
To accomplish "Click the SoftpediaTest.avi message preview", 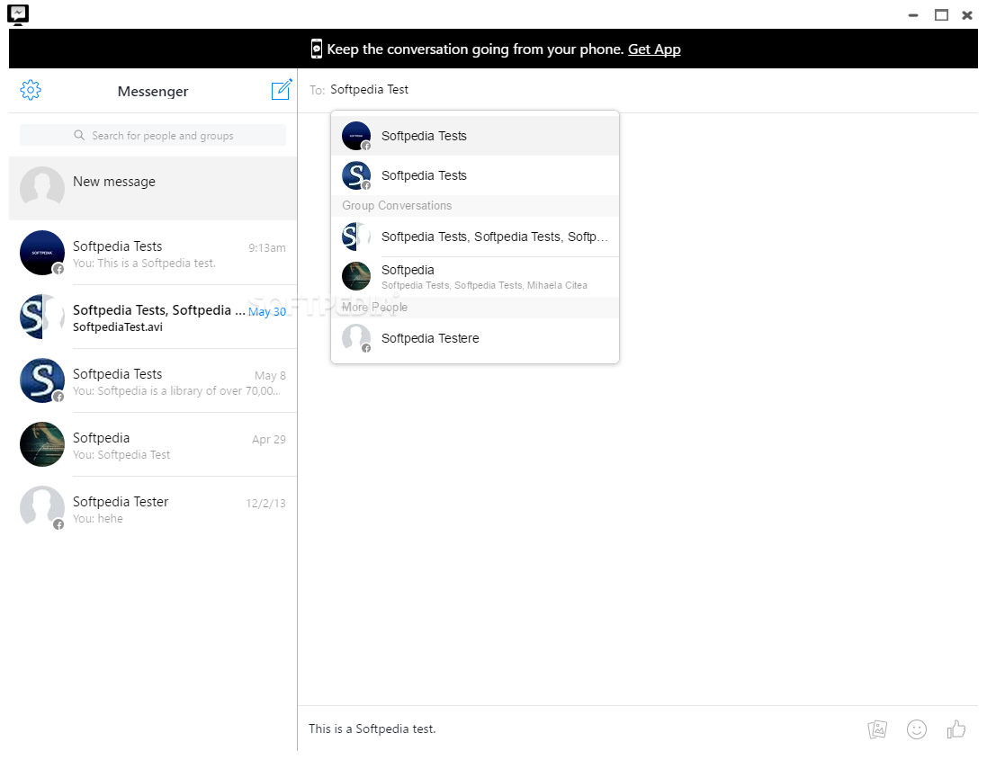I will pyautogui.click(x=118, y=327).
